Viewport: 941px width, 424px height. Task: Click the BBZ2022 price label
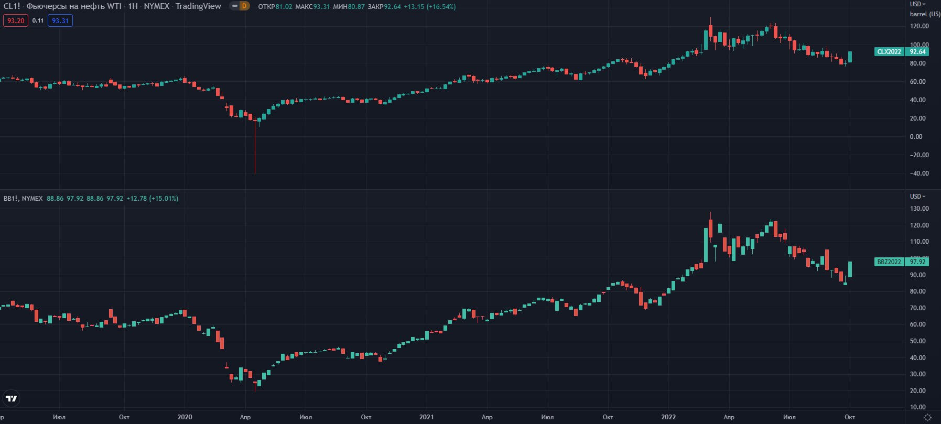pos(890,262)
